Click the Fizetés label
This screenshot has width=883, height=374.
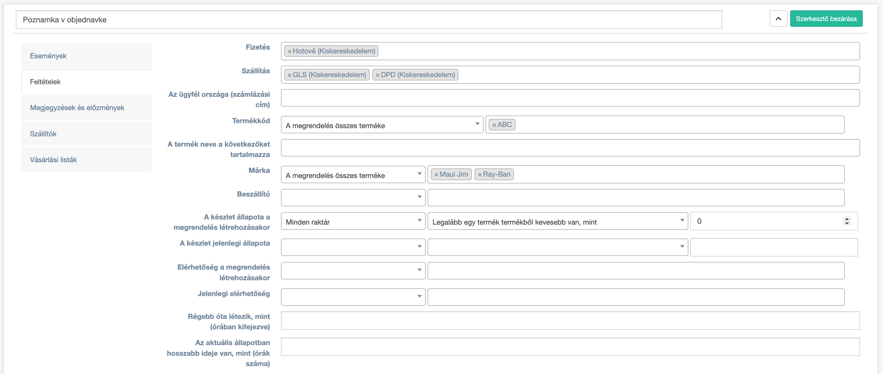(x=257, y=47)
